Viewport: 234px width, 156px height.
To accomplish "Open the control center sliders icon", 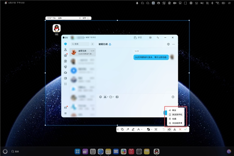I will (229, 3).
